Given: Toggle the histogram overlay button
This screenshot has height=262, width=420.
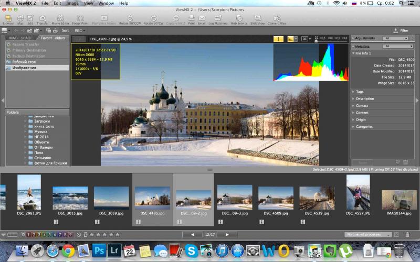Looking at the screenshot, I should click(x=290, y=39).
